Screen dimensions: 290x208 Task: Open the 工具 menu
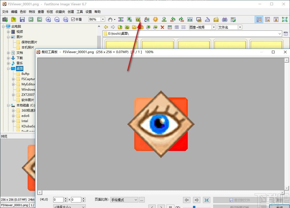79,12
